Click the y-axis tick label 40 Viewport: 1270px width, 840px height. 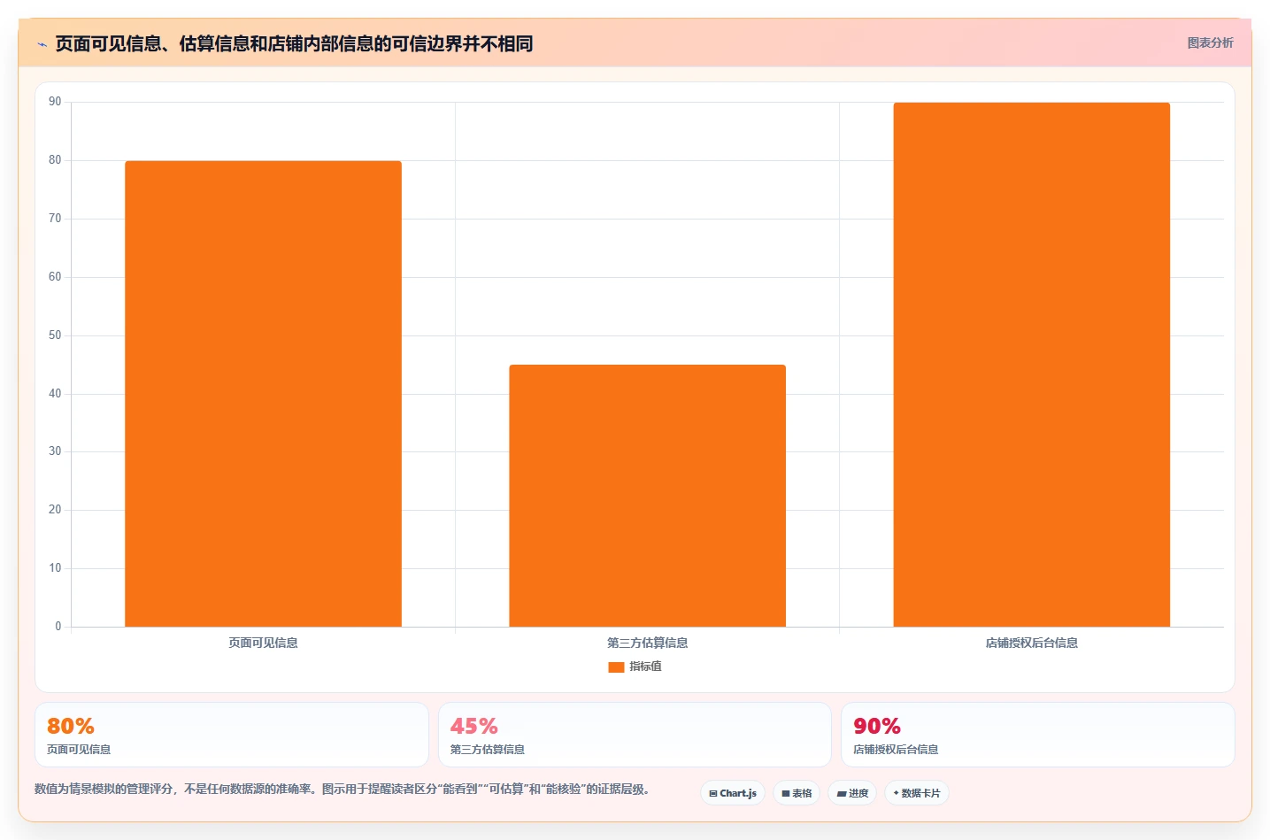click(55, 394)
